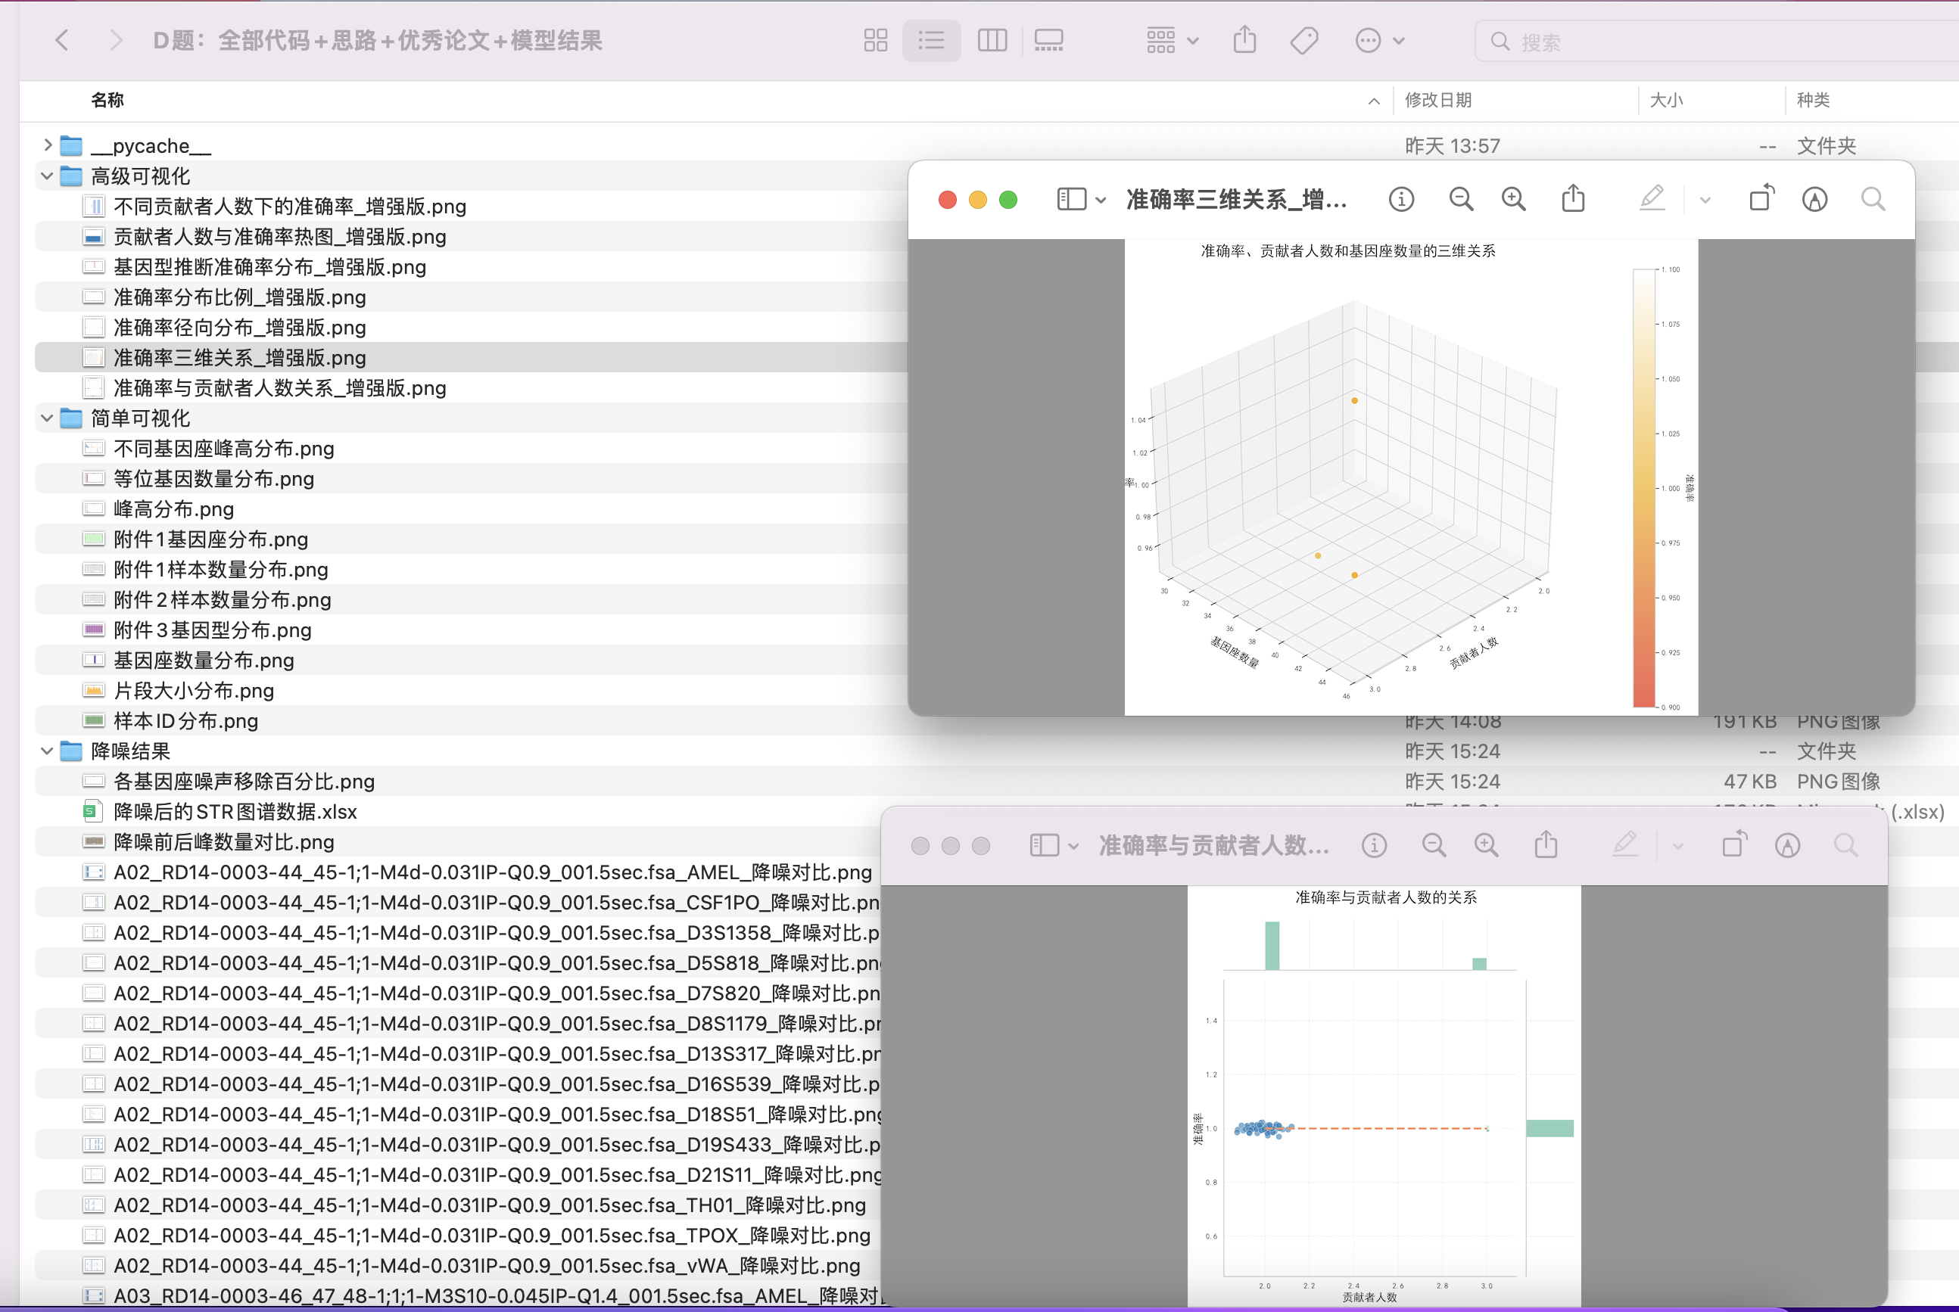Click the Finder tags icon

tap(1303, 40)
